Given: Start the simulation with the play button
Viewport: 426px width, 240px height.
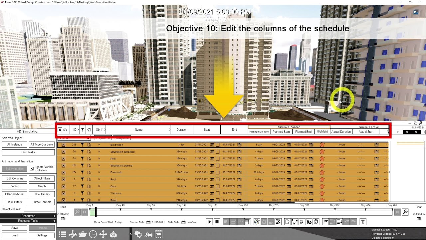Looking at the screenshot, I should [209, 222].
